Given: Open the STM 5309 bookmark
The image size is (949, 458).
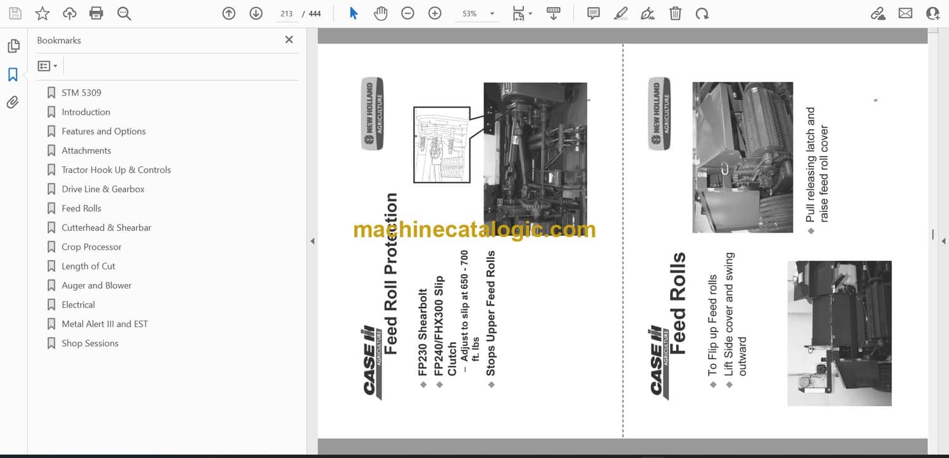Looking at the screenshot, I should point(81,92).
